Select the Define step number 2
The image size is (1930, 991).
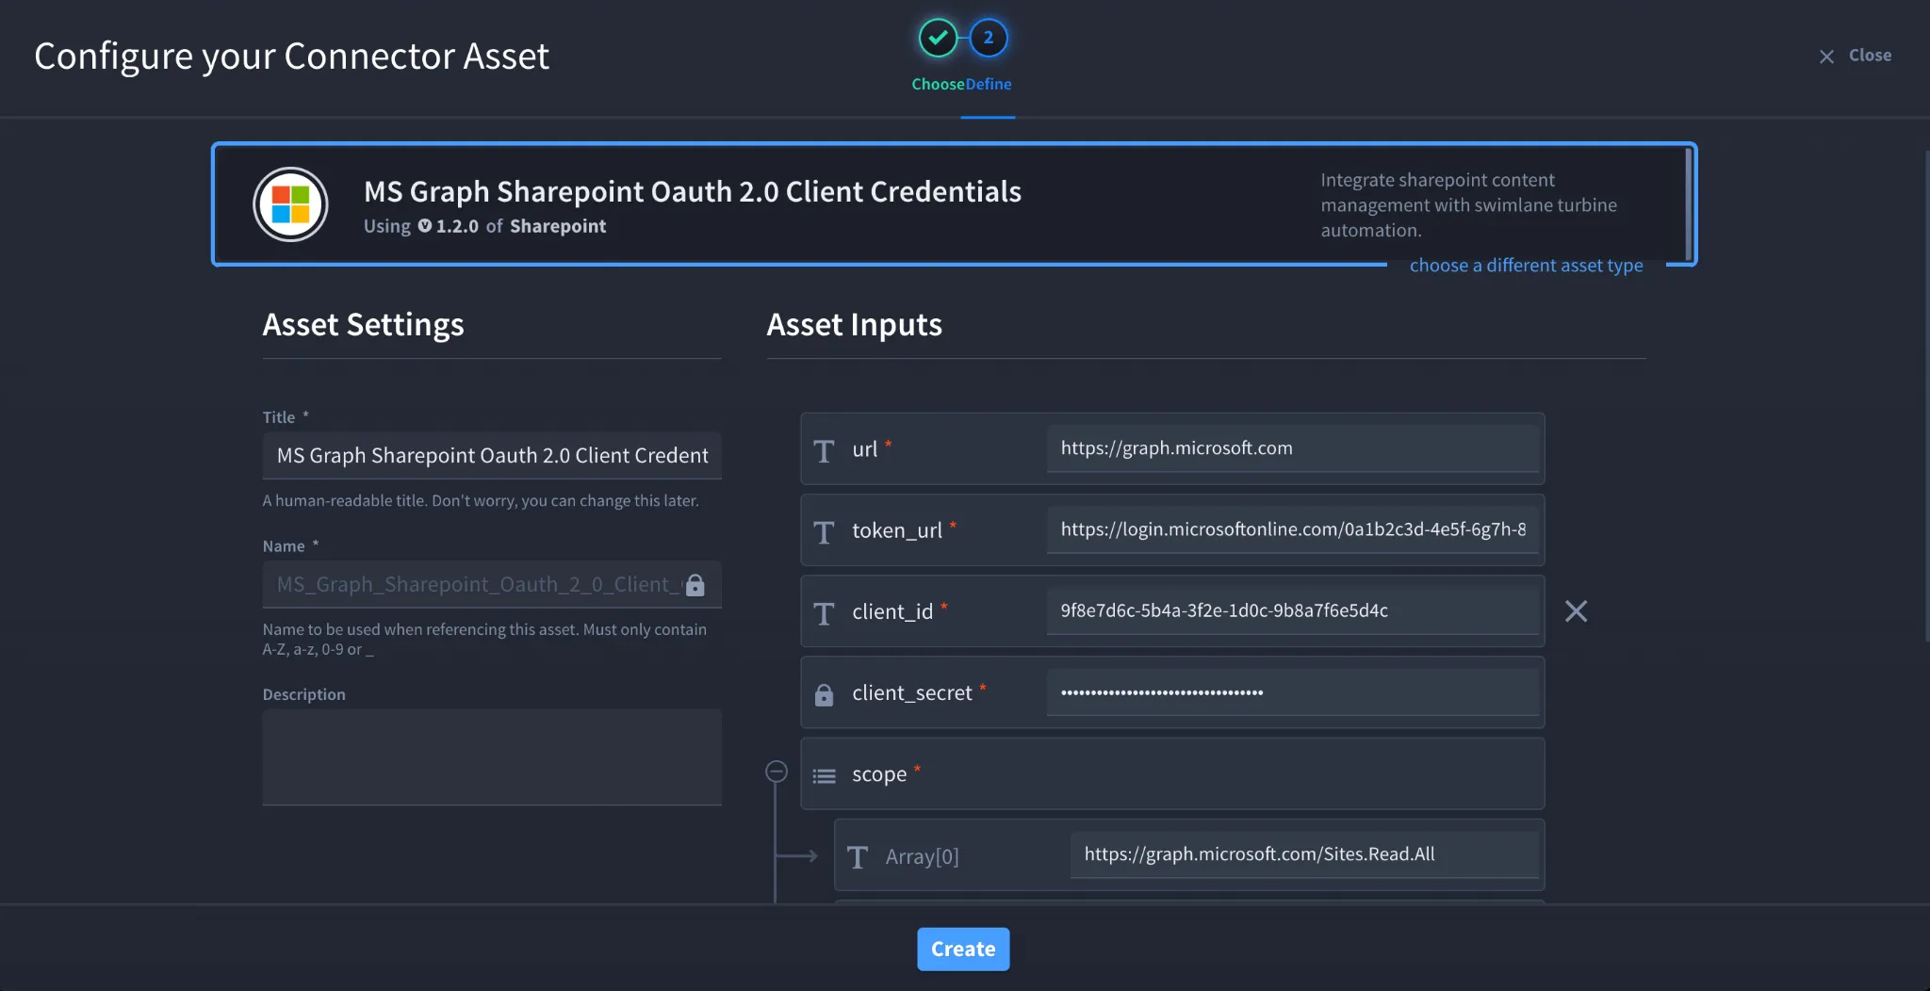989,38
